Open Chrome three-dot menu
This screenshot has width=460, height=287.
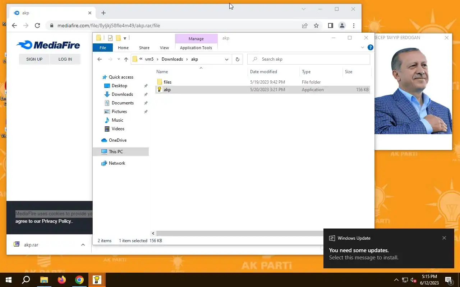(354, 25)
